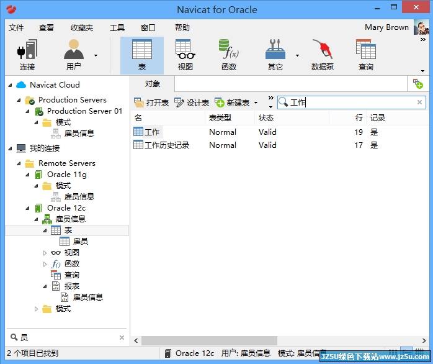This screenshot has width=433, height=364.
Task: Collapse the Navicat Cloud tree node
Action: pyautogui.click(x=10, y=85)
